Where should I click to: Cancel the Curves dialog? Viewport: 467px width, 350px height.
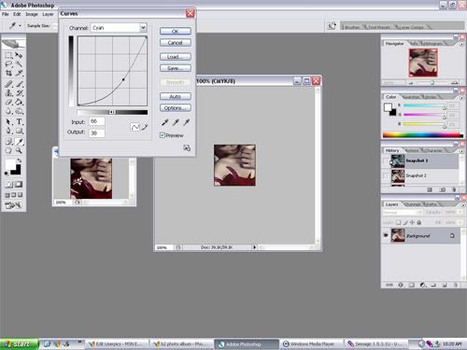pyautogui.click(x=176, y=43)
